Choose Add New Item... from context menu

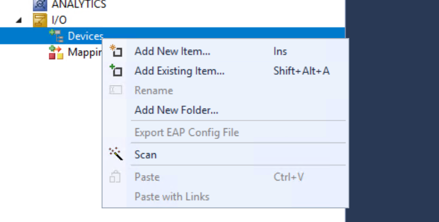click(x=172, y=52)
